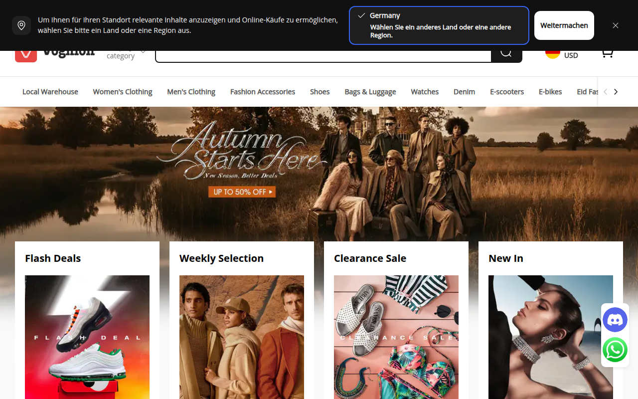Click the UP TO 50% OFF button
This screenshot has width=638, height=399.
(242, 192)
